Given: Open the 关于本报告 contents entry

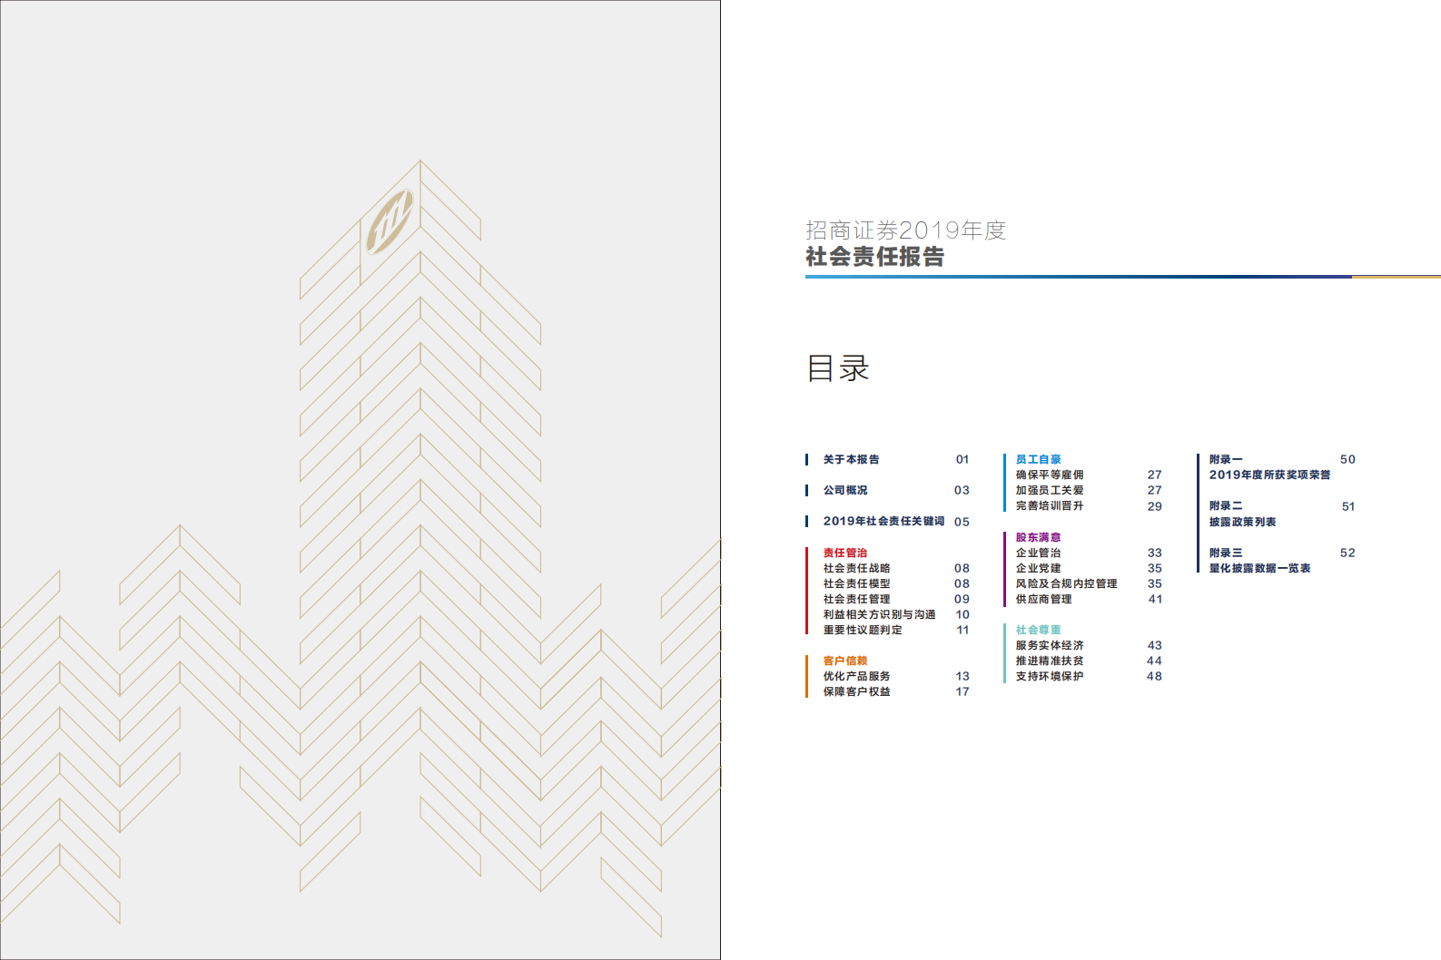Looking at the screenshot, I should point(852,459).
